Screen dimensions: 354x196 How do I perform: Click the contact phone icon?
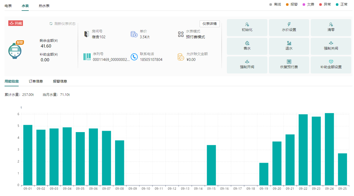[134, 57]
